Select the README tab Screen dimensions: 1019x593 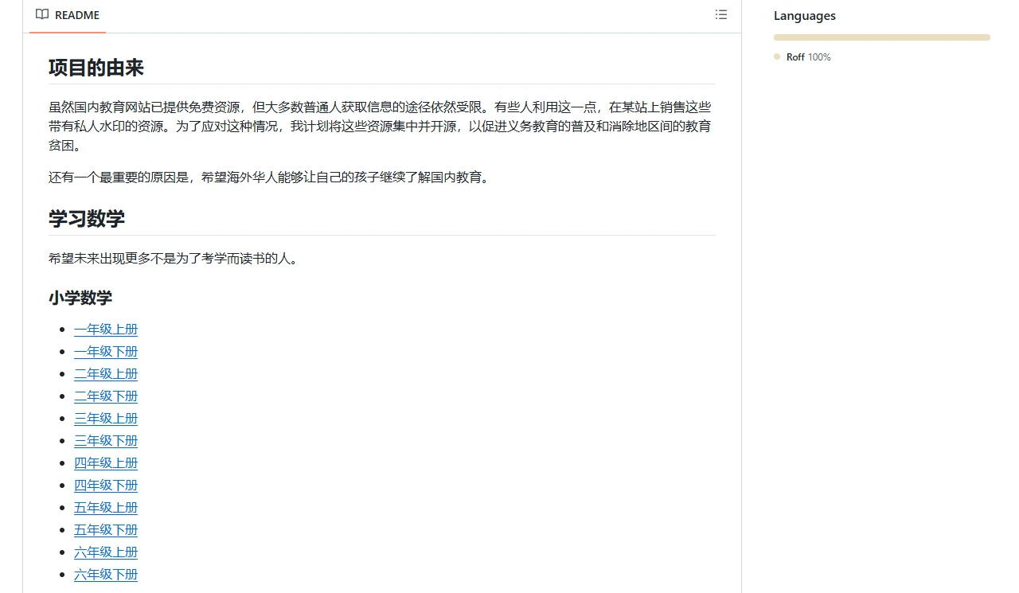click(68, 15)
